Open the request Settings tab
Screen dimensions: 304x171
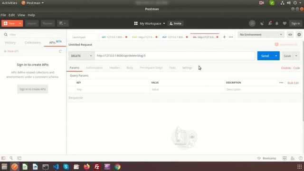187,67
